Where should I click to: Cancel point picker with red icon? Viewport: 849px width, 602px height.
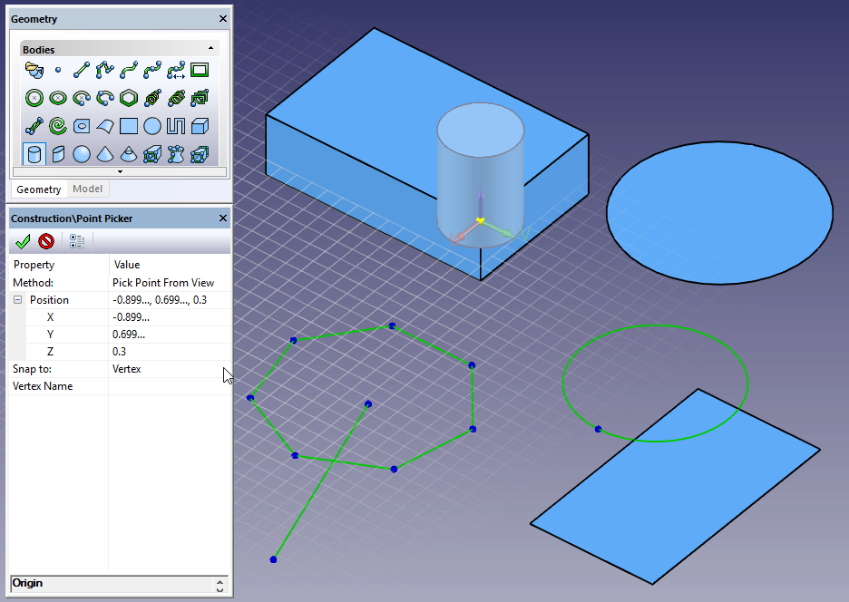[x=46, y=241]
